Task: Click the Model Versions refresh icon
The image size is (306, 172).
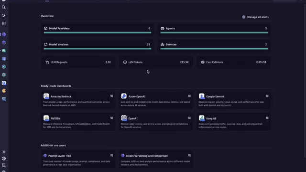Action: [x=46, y=44]
